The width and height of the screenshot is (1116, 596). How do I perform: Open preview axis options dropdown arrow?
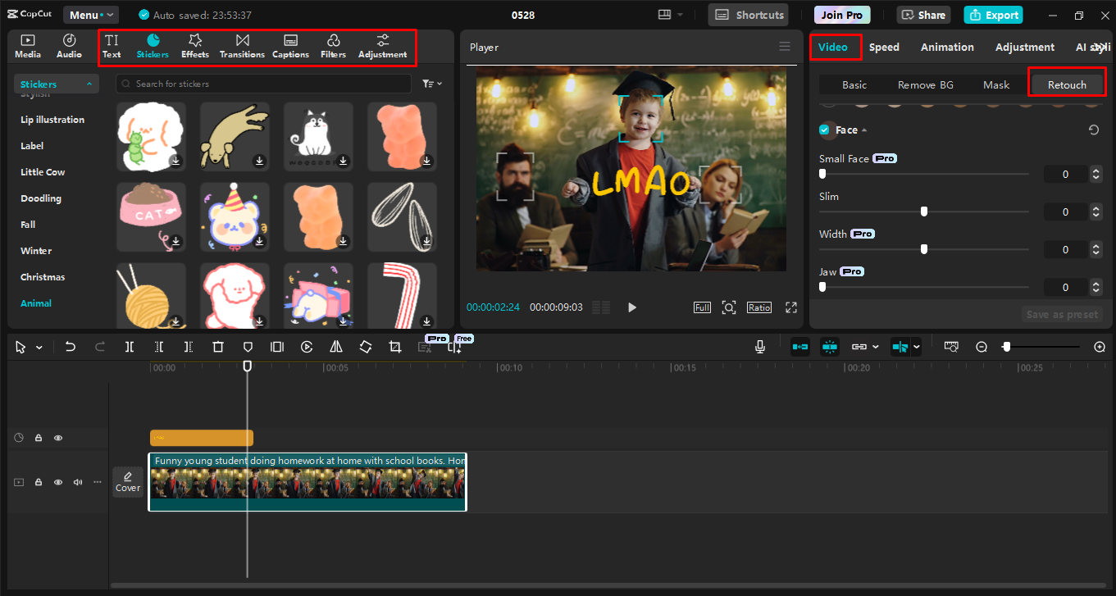point(916,348)
